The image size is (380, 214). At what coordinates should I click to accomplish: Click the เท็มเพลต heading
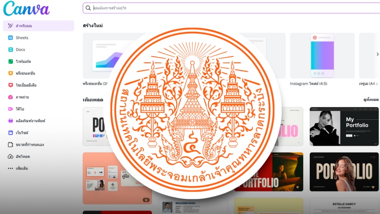(93, 100)
